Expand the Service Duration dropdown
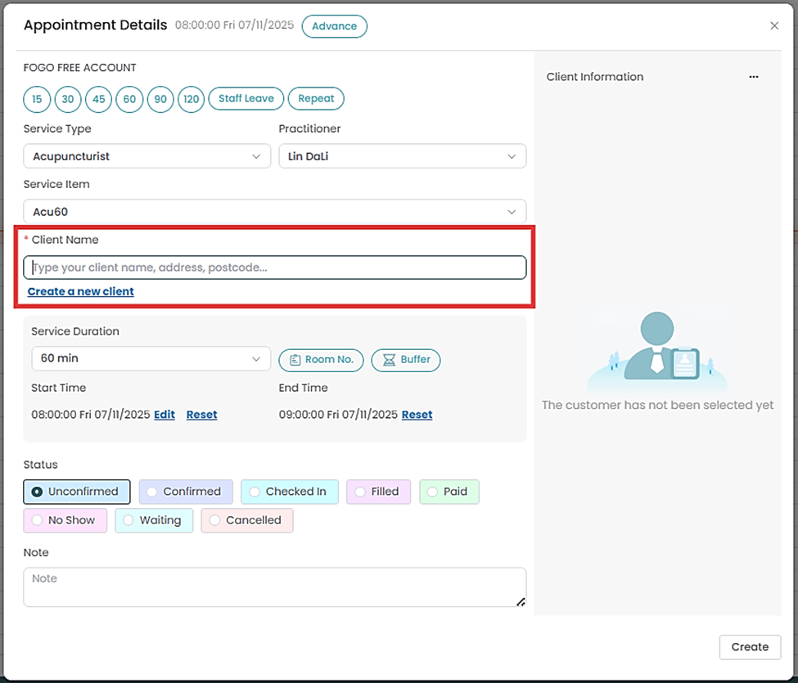 [x=151, y=358]
